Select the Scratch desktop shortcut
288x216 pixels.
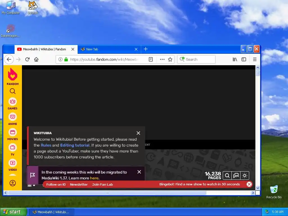click(x=33, y=8)
